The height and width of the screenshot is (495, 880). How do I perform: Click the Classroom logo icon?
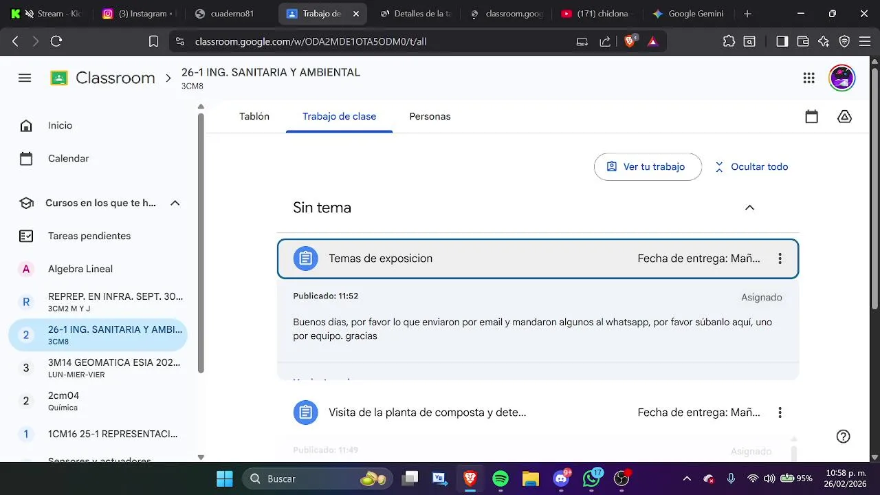point(59,78)
